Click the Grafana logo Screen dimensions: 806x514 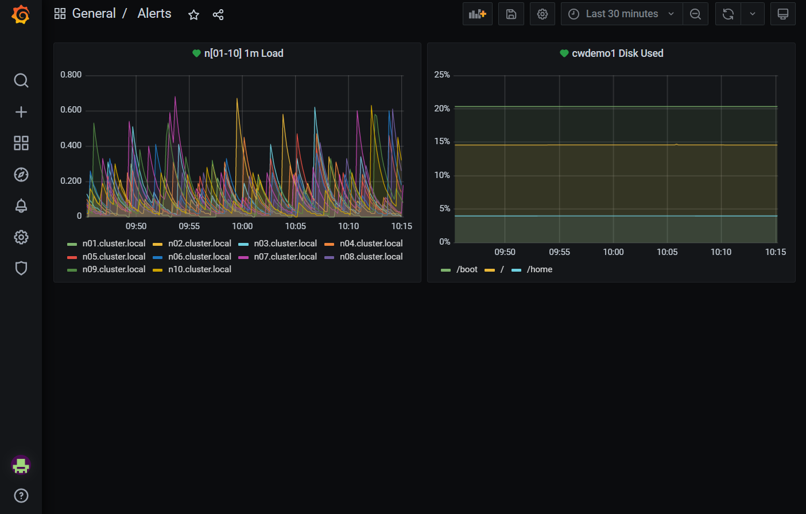pos(21,14)
